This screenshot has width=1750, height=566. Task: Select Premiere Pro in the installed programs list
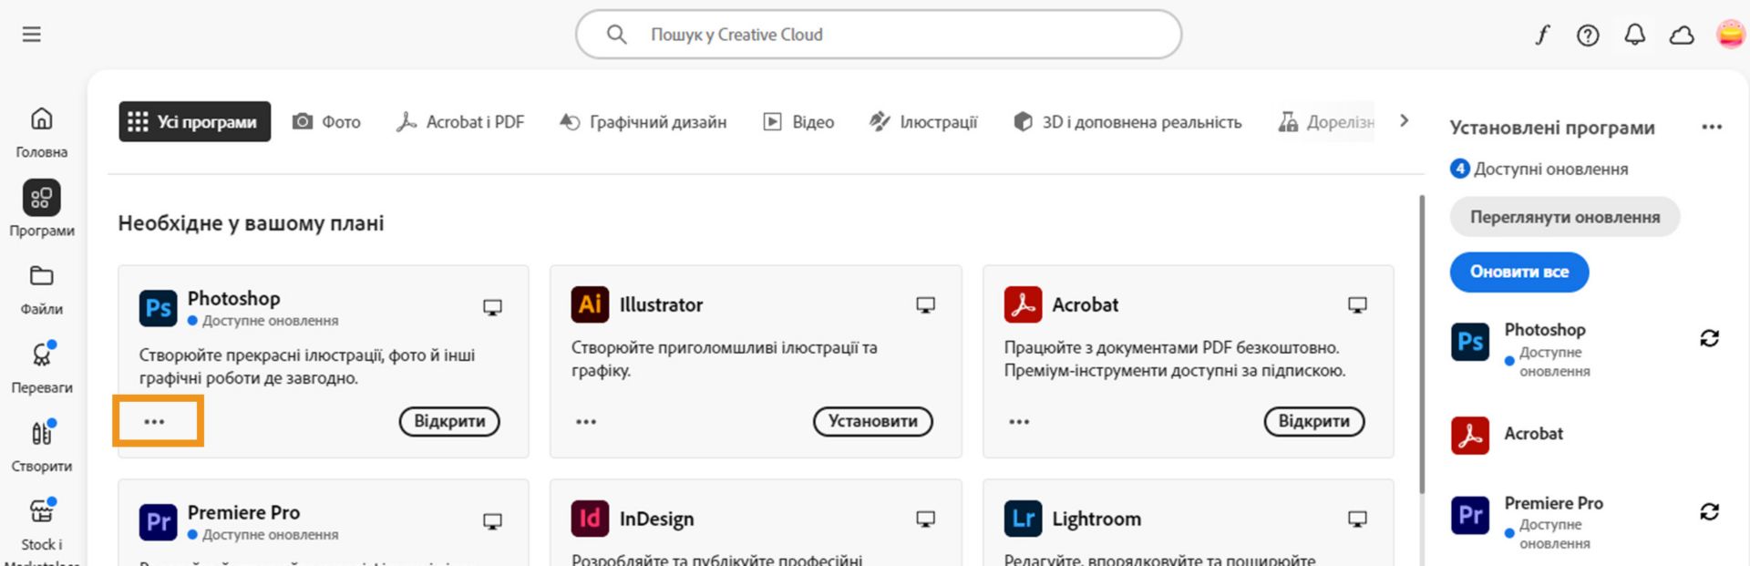tap(1553, 503)
